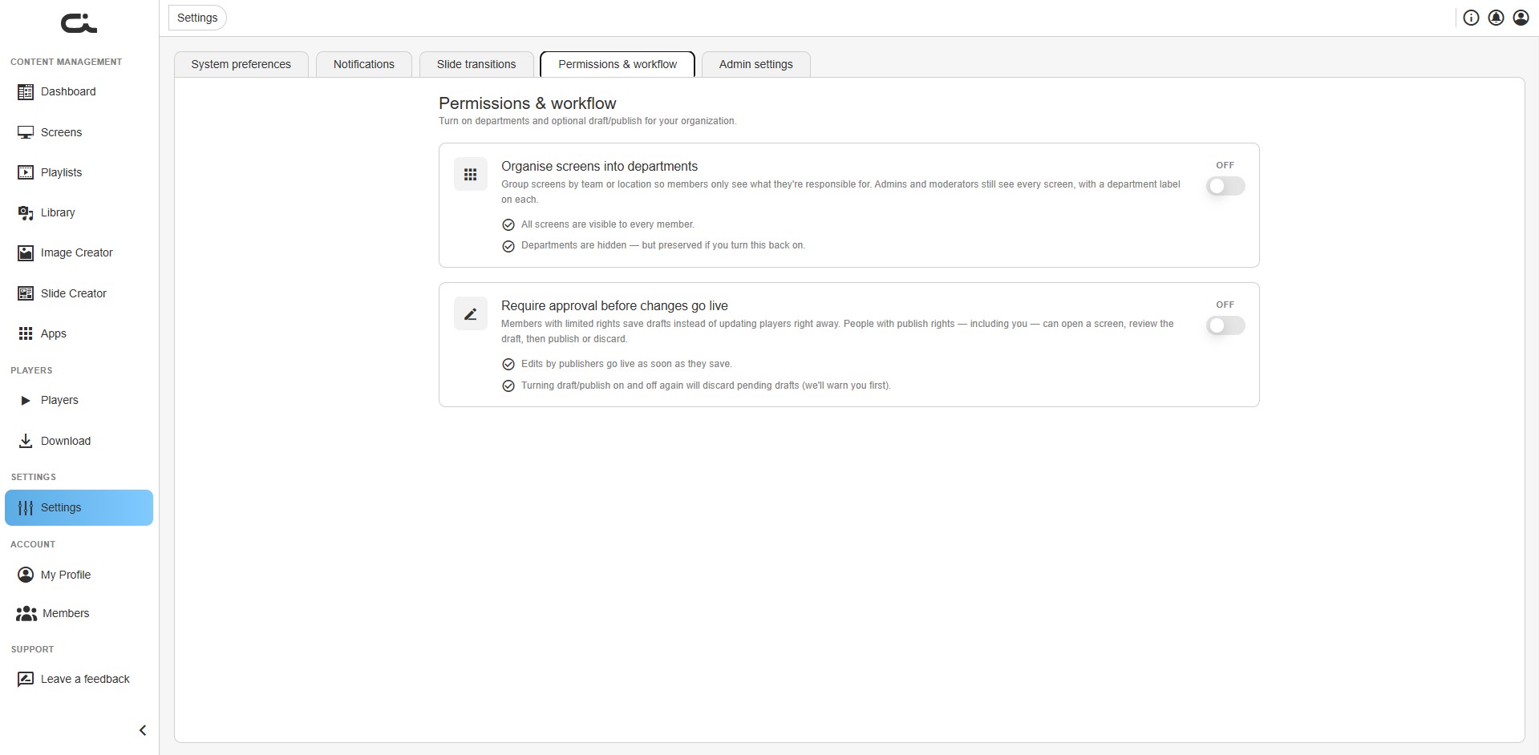The width and height of the screenshot is (1539, 755).
Task: Click the Image Creator icon
Action: point(26,253)
